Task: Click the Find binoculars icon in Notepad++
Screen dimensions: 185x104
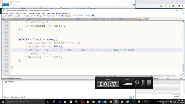Action: (38, 16)
